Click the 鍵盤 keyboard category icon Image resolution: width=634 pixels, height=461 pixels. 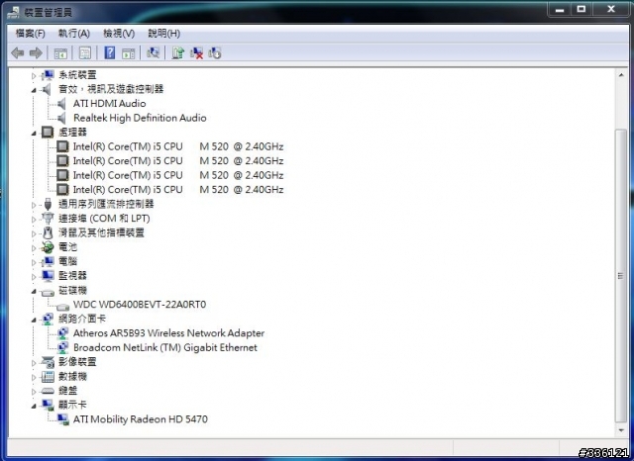tap(48, 391)
